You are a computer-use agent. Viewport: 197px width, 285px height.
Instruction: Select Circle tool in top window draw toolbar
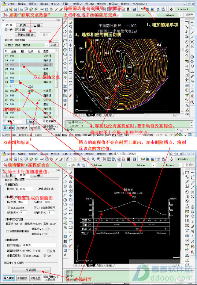[x=65, y=50]
